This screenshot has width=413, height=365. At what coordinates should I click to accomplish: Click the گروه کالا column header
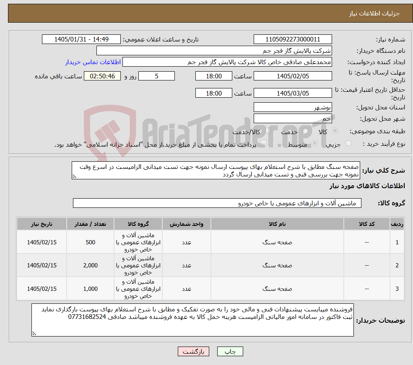tap(138, 224)
